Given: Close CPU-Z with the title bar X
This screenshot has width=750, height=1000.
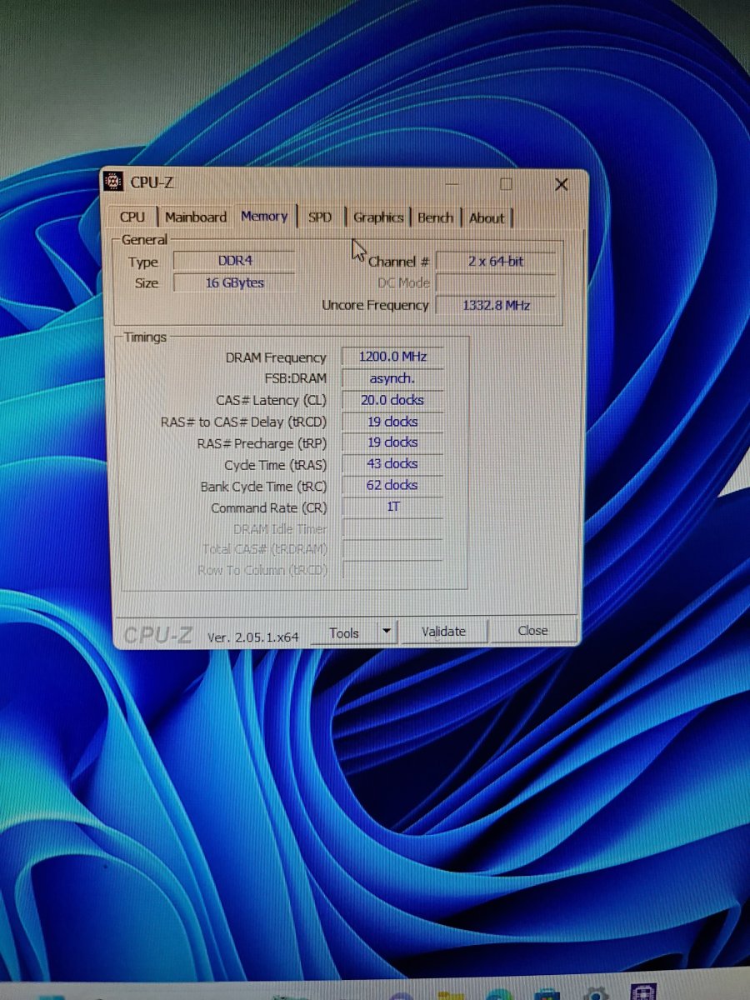Looking at the screenshot, I should click(562, 184).
